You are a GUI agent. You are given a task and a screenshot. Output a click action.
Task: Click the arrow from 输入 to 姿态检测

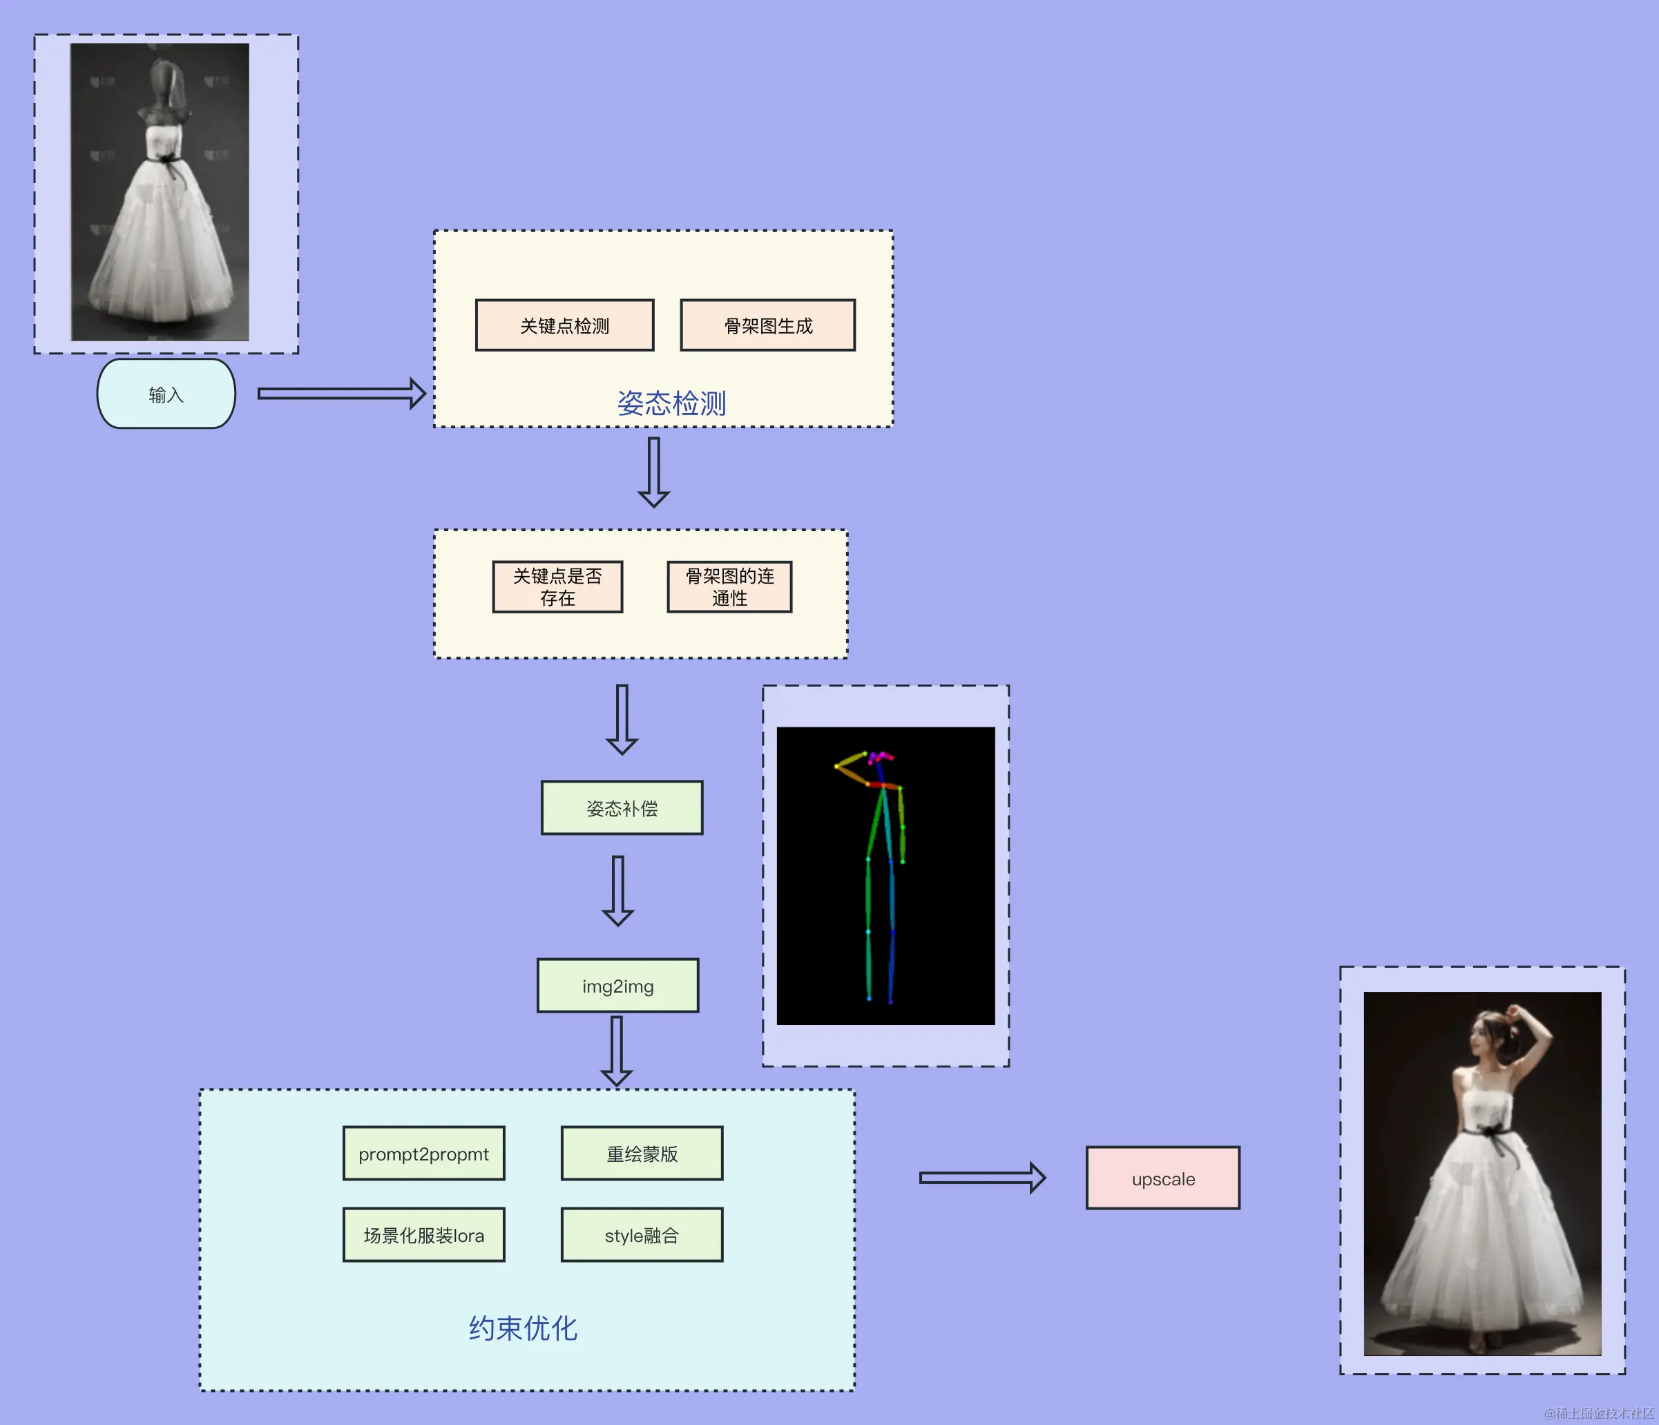click(341, 394)
